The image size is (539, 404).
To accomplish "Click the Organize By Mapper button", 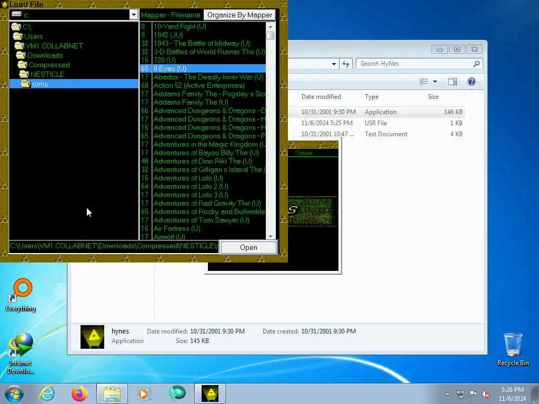I will click(x=239, y=15).
